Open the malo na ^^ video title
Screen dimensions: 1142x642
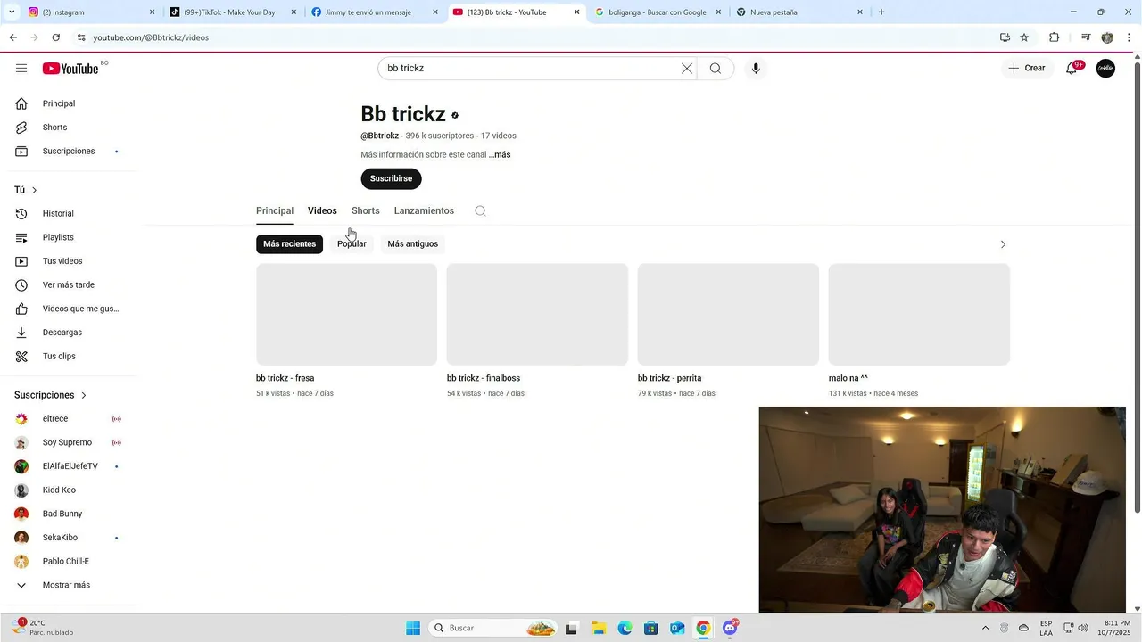(848, 378)
